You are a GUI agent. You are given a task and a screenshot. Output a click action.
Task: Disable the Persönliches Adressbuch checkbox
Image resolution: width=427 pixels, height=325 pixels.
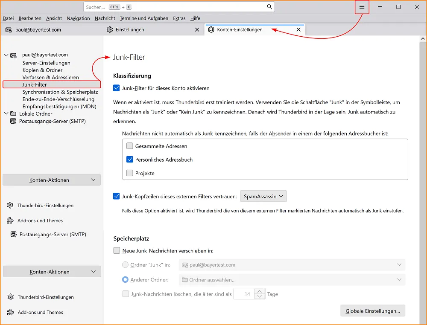[x=129, y=160]
